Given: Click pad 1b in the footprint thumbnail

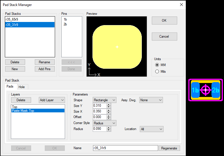Looking at the screenshot, I should click(195, 90).
